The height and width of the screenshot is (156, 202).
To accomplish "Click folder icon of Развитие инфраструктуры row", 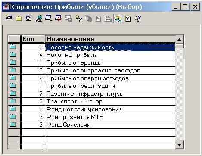I will [x=13, y=94].
